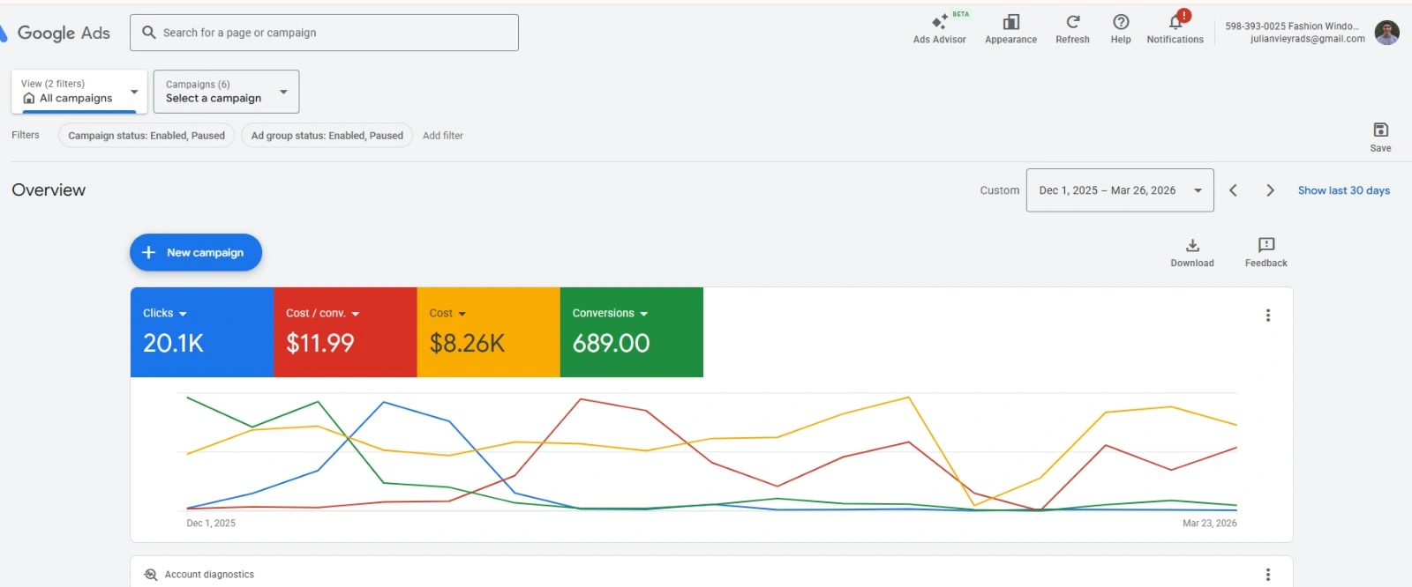
Task: Expand the All campaigns view dropdown
Action: click(x=79, y=92)
